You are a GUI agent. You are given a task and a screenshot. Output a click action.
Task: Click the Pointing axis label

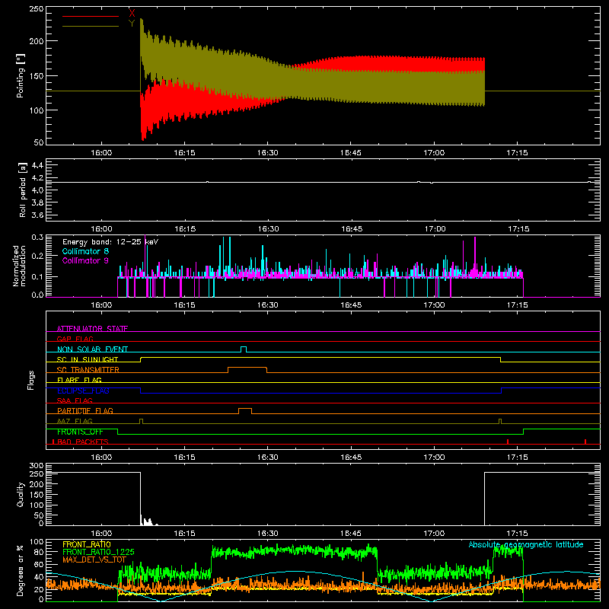pyautogui.click(x=21, y=75)
